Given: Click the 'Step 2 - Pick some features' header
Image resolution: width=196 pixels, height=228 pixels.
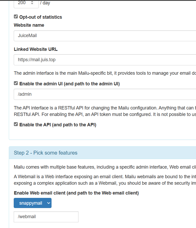Looking at the screenshot, I should [x=46, y=153].
